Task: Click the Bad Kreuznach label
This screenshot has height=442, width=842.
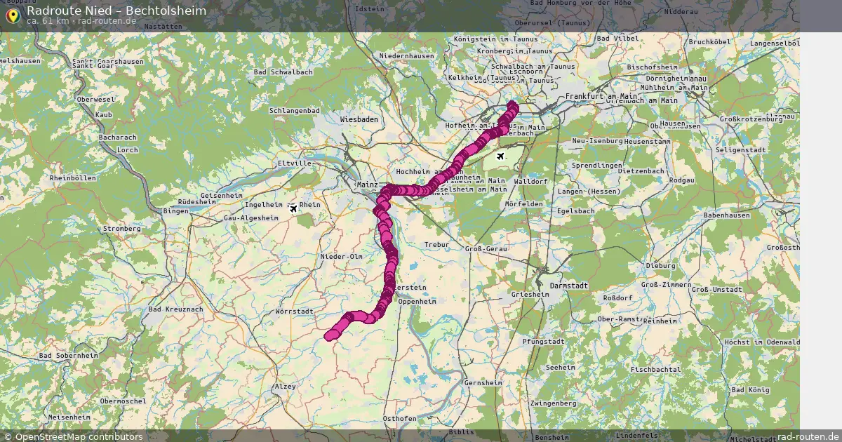Action: [x=176, y=309]
